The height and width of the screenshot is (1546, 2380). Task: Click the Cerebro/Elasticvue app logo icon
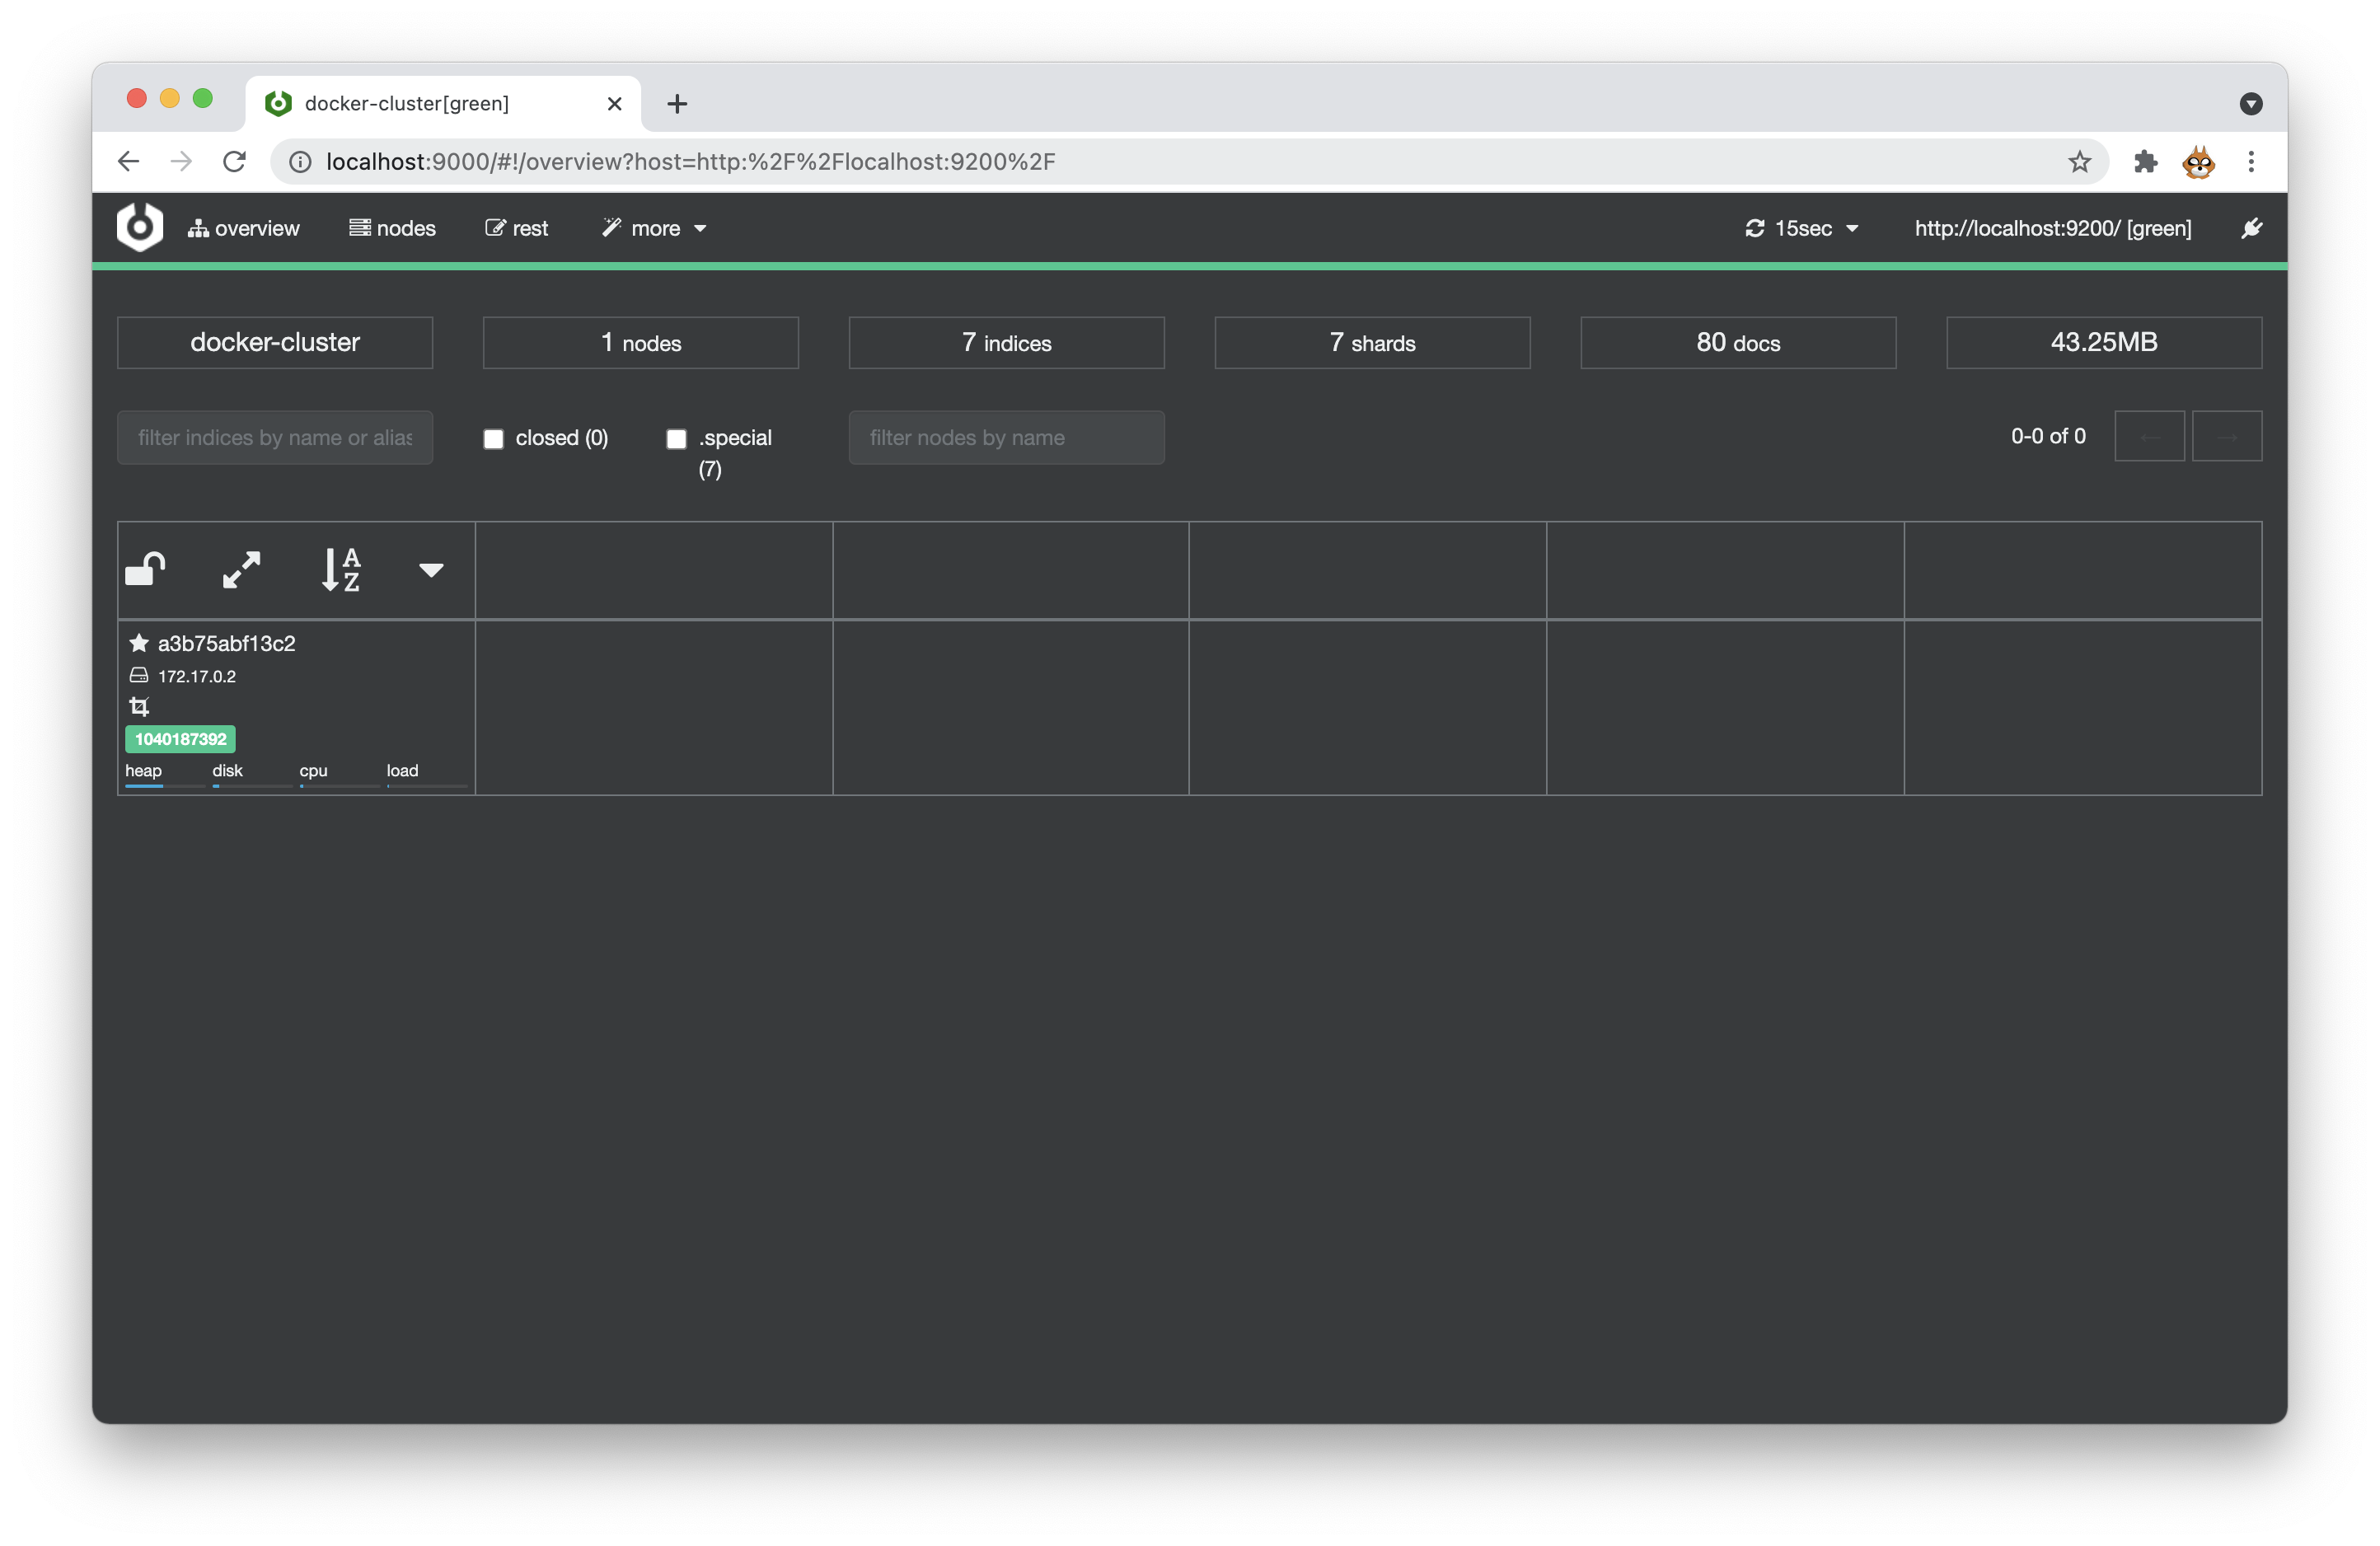[138, 227]
